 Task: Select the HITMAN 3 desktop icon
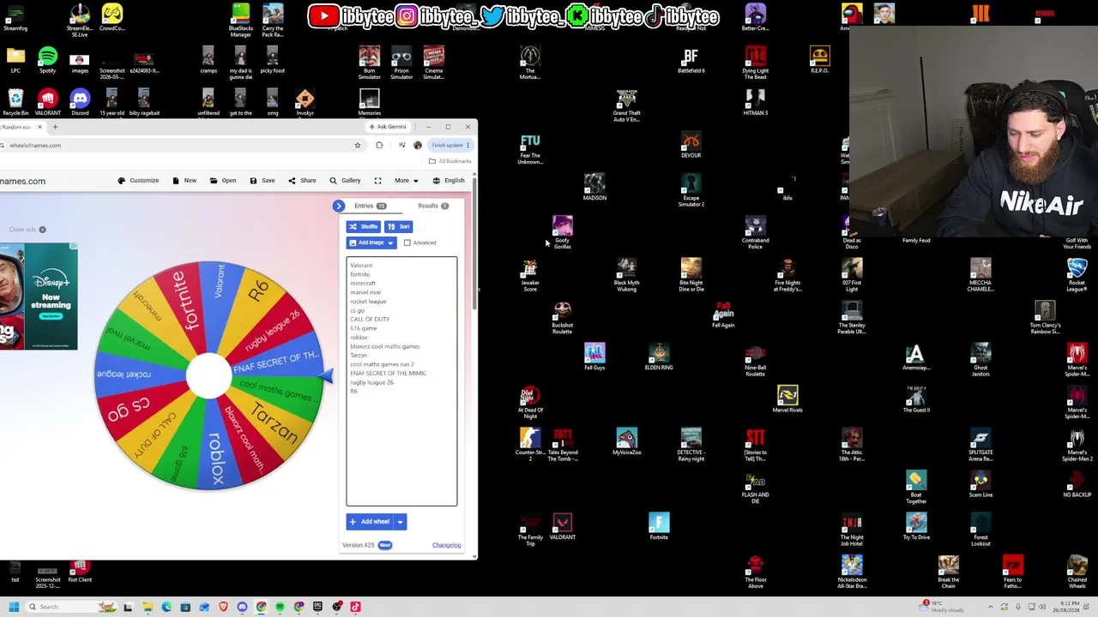(756, 103)
